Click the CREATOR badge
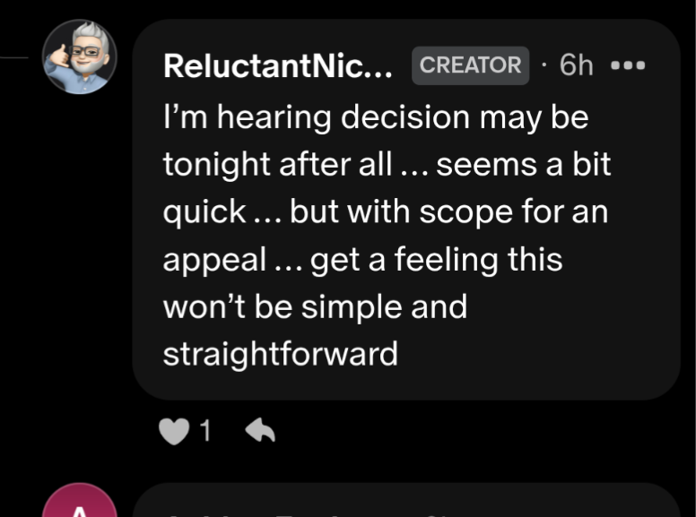Image resolution: width=696 pixels, height=517 pixels. click(x=471, y=65)
